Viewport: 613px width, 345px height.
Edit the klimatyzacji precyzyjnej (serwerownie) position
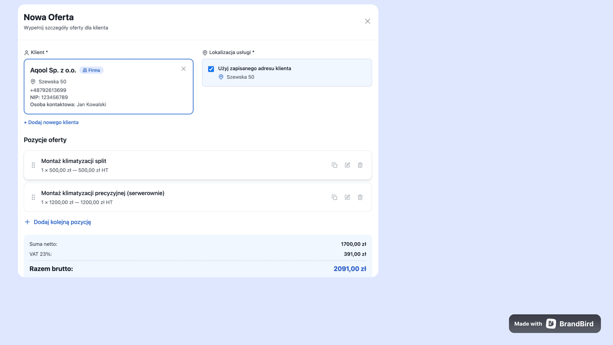347,197
